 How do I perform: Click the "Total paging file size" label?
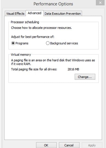click(34, 69)
